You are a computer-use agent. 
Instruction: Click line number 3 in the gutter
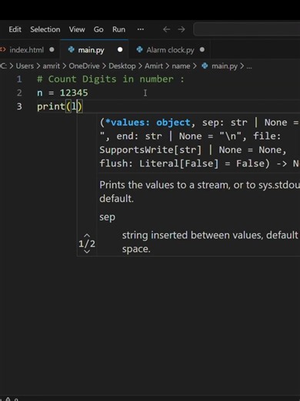click(x=19, y=106)
